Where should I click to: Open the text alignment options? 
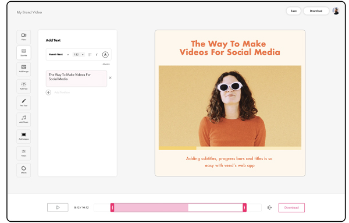(90, 55)
